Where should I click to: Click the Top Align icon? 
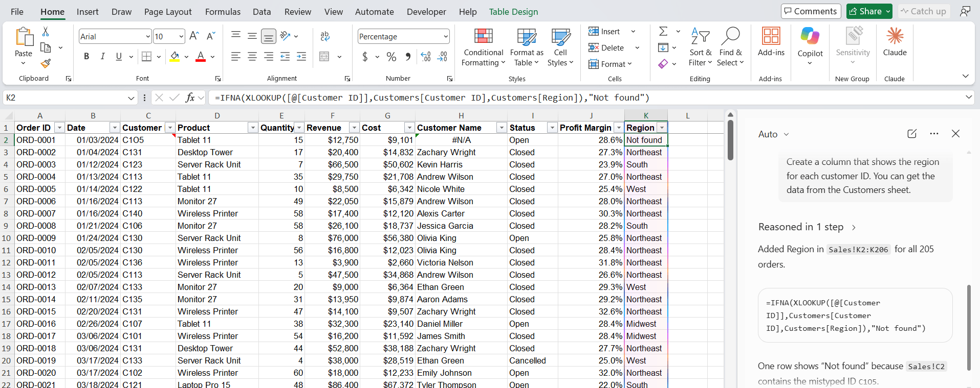pos(236,36)
